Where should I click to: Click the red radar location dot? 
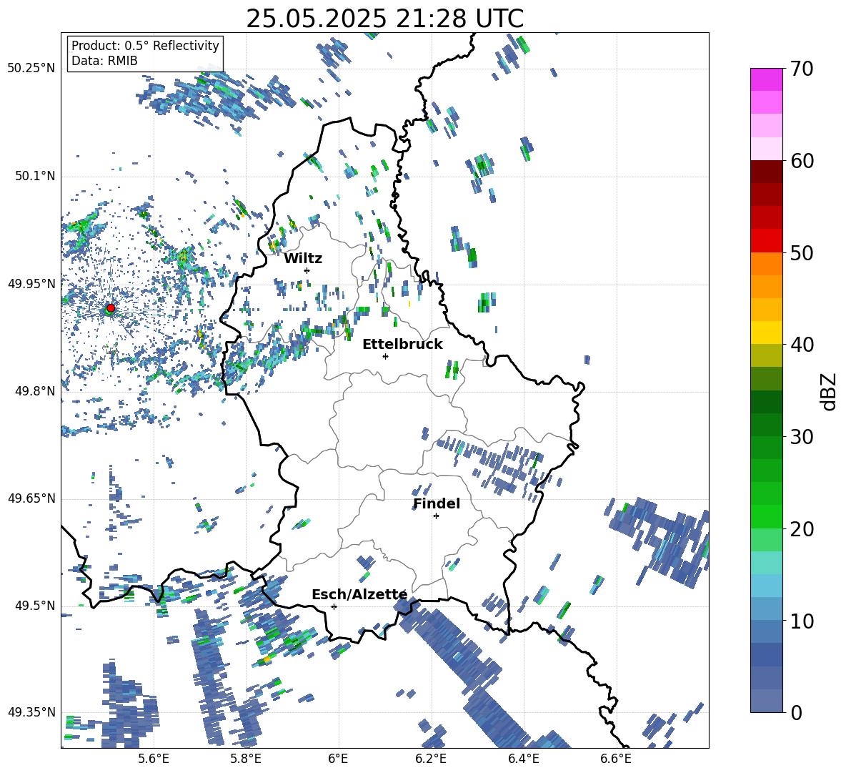point(111,307)
